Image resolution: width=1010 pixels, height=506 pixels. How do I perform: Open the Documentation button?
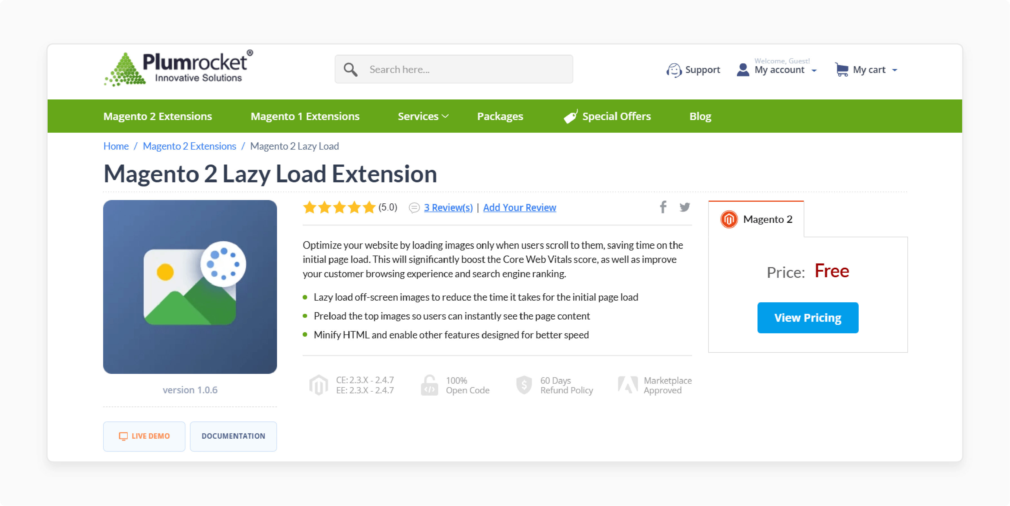(x=233, y=436)
